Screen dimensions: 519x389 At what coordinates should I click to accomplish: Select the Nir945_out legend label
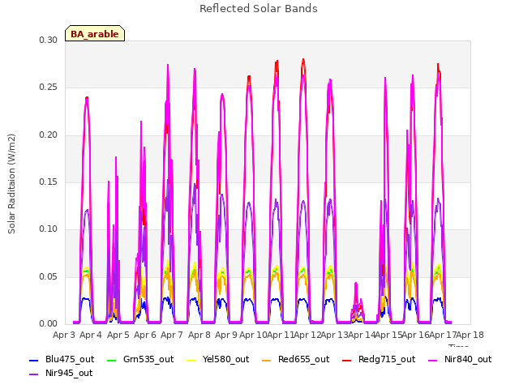(x=69, y=374)
